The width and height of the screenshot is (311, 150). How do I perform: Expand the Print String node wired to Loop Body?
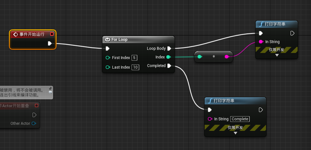(x=277, y=55)
